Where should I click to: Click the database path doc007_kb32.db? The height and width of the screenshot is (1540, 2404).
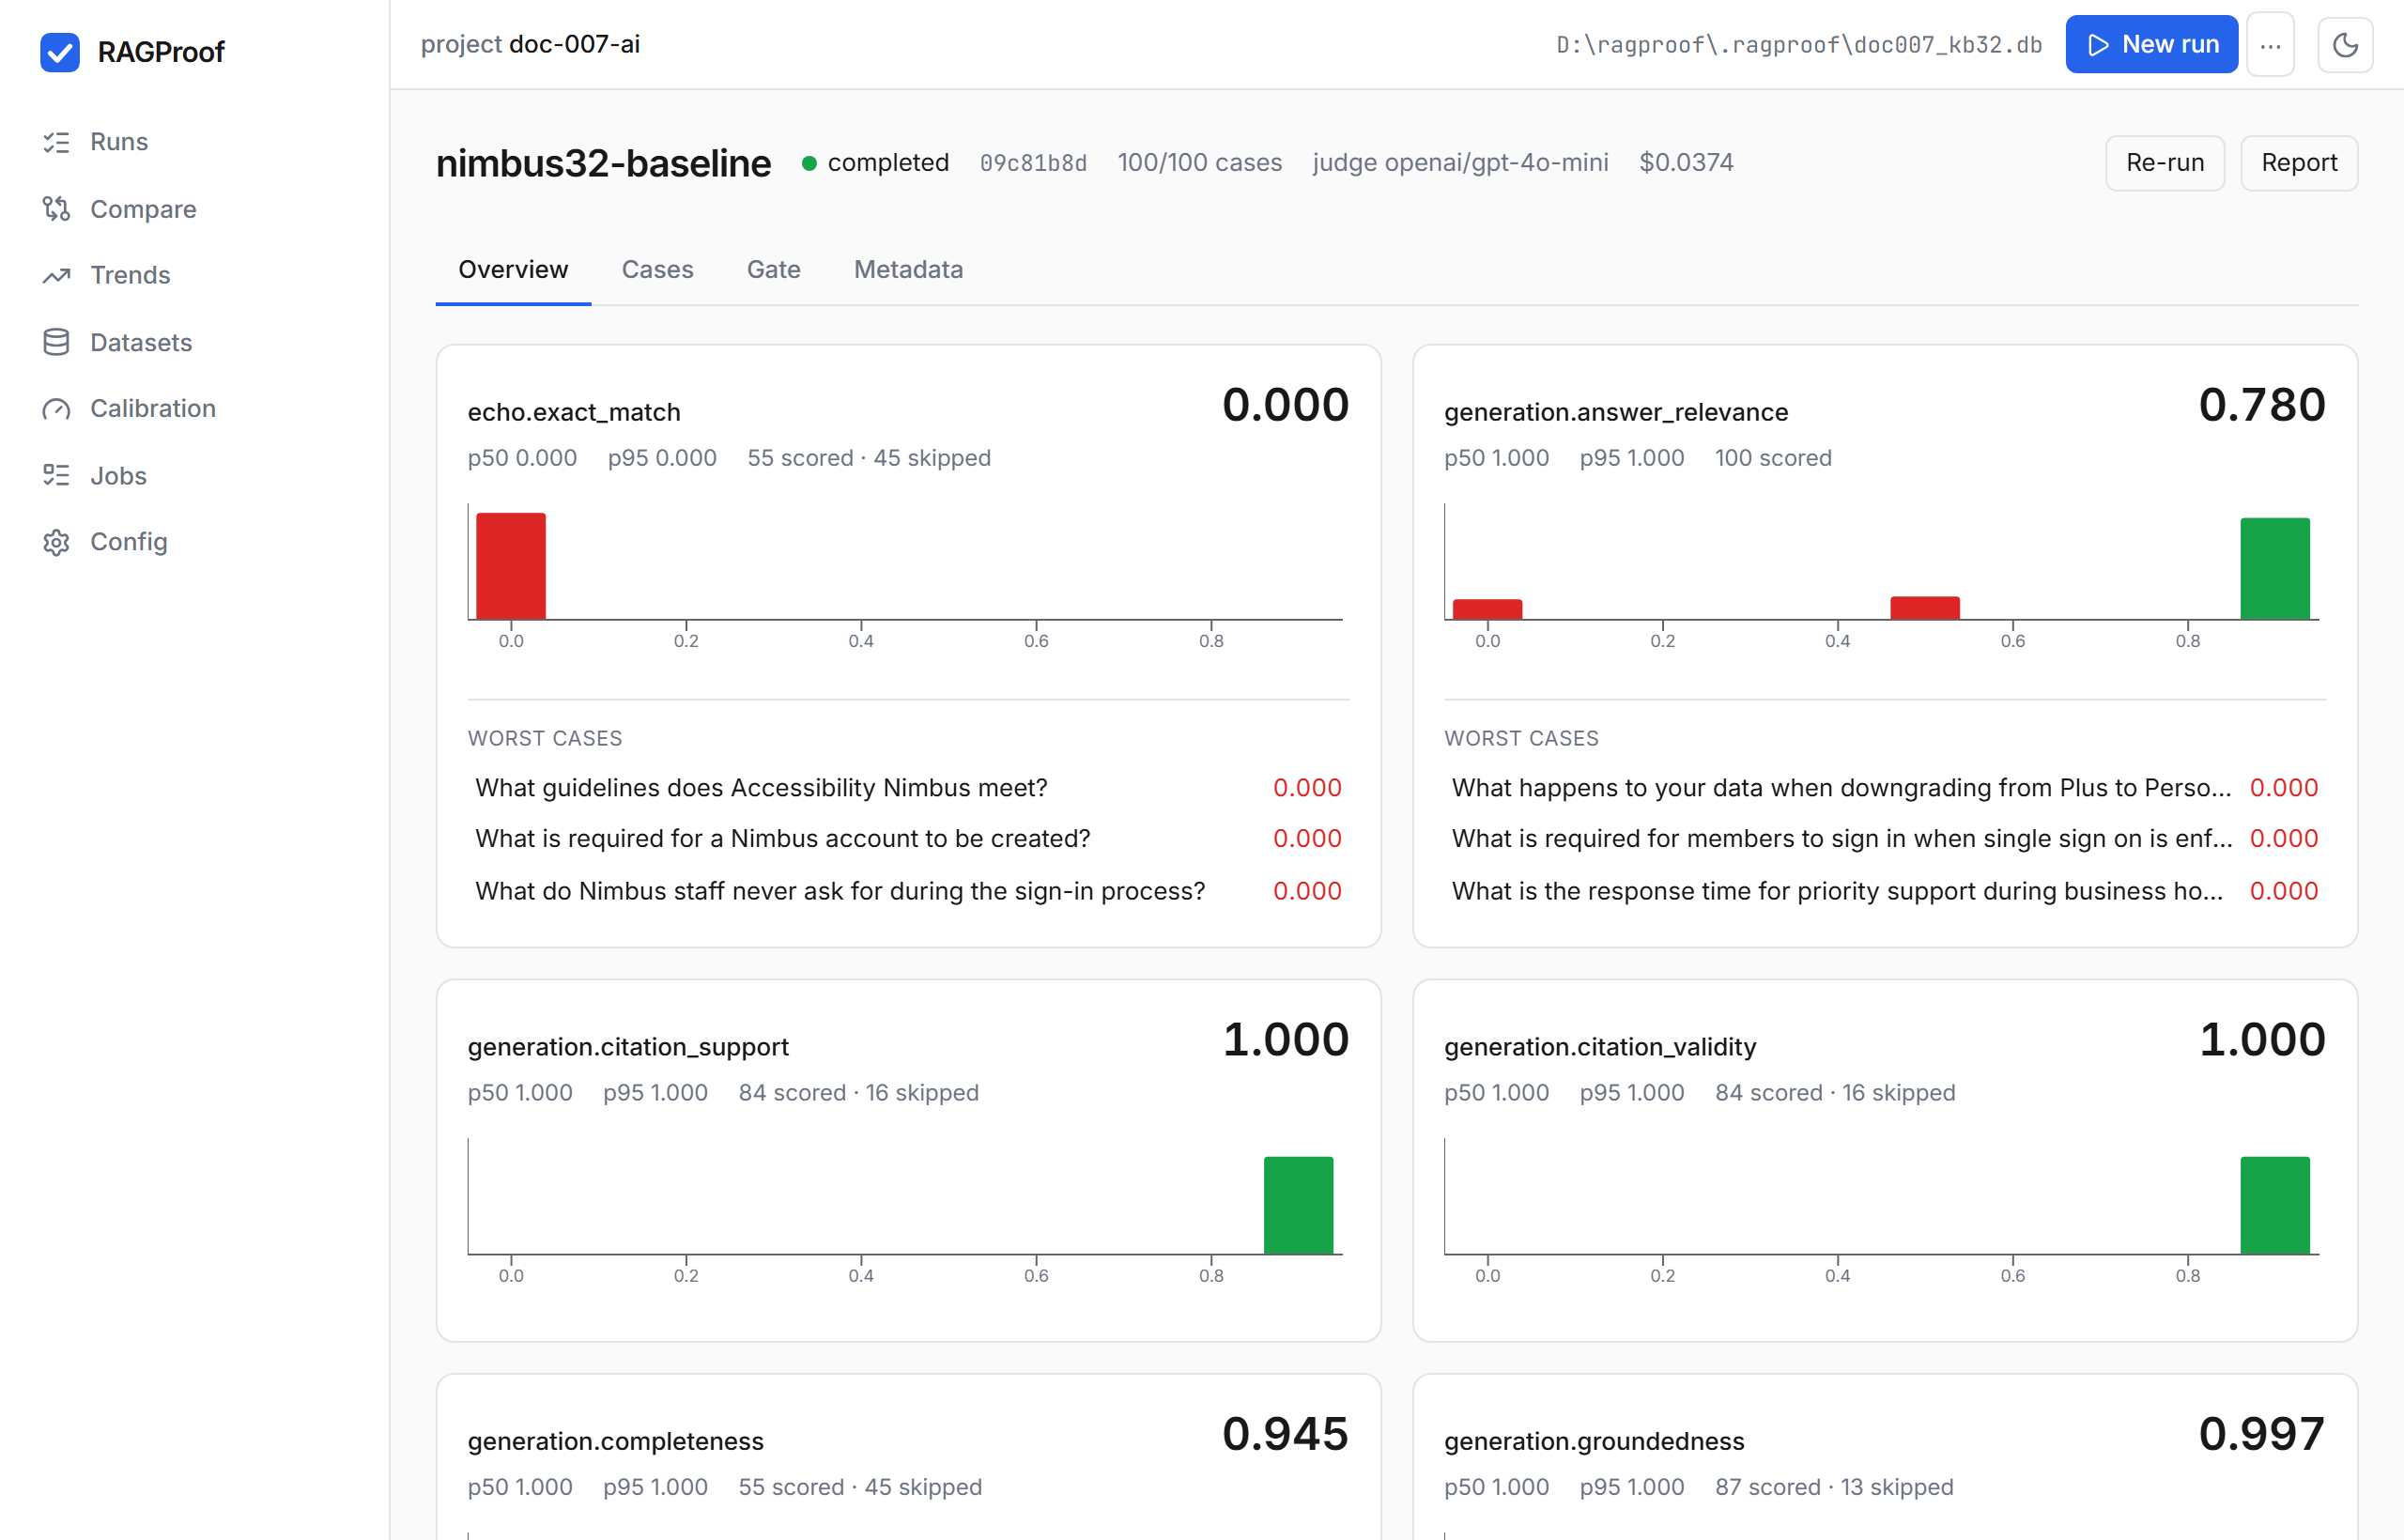point(1798,45)
